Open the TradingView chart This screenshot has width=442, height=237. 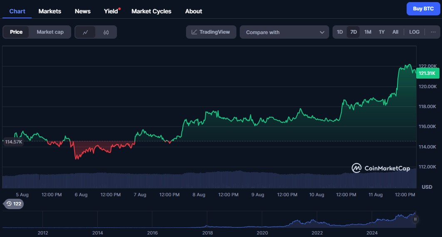tap(211, 32)
